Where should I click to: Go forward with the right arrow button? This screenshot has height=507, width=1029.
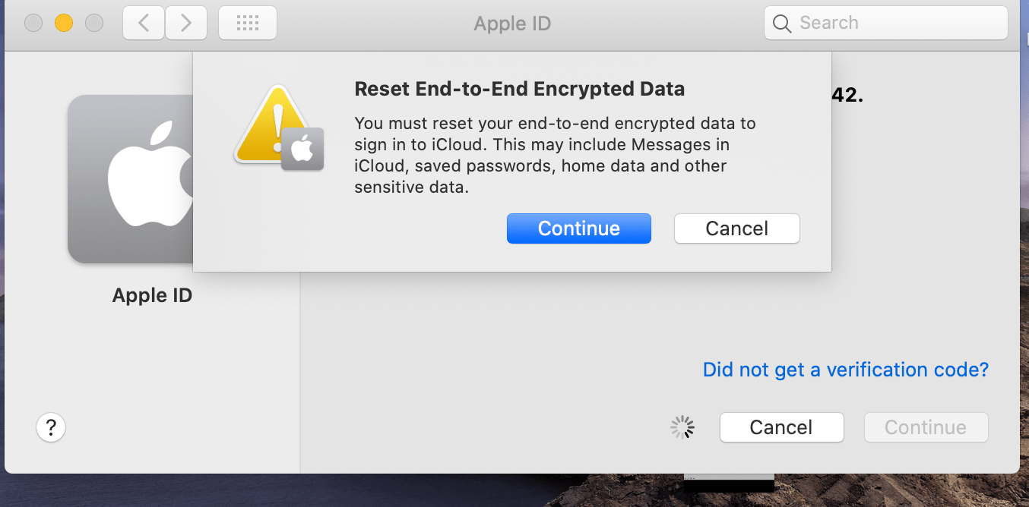186,24
